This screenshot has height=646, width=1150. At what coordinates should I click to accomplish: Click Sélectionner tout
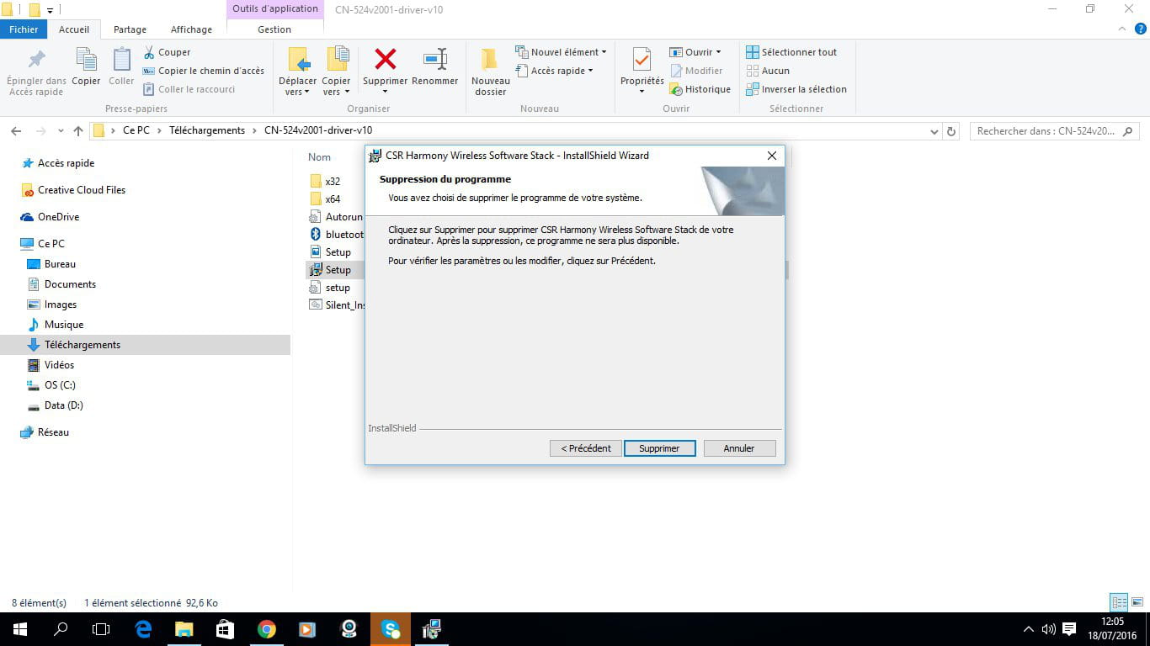click(x=791, y=52)
